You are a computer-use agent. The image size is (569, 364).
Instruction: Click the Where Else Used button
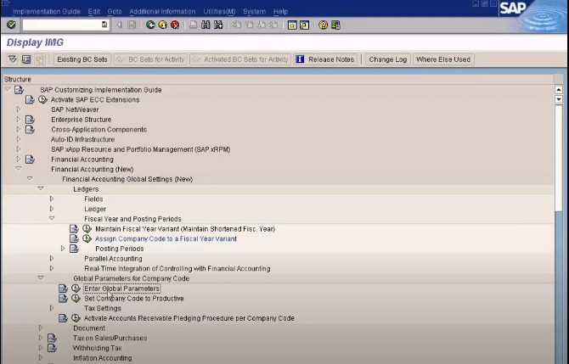tap(443, 59)
